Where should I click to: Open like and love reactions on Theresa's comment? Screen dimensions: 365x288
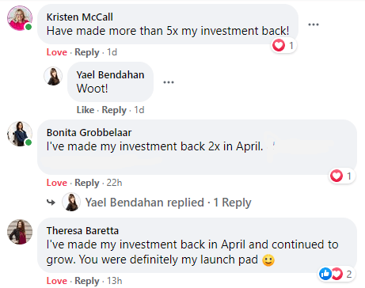(x=336, y=274)
